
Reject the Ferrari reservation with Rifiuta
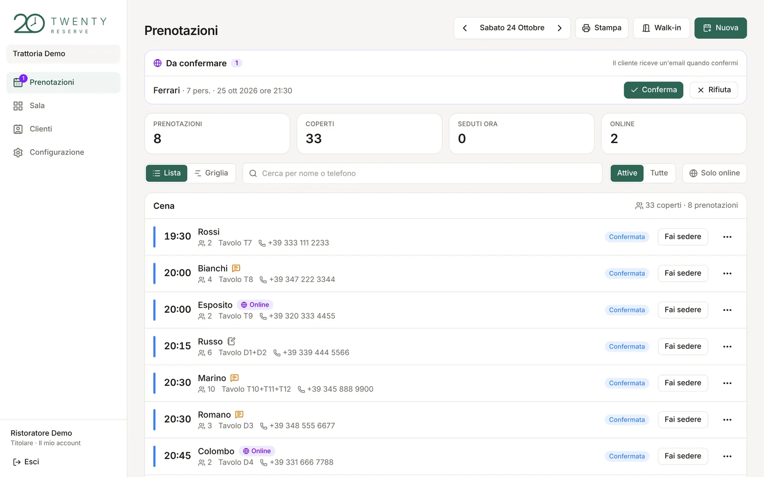[714, 90]
